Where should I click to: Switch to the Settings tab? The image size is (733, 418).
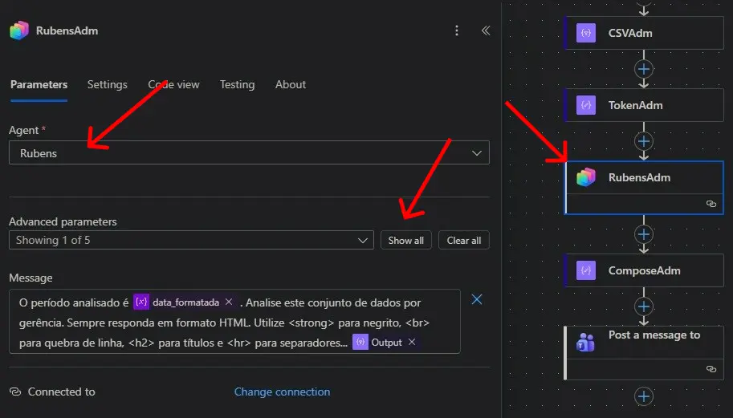[107, 84]
